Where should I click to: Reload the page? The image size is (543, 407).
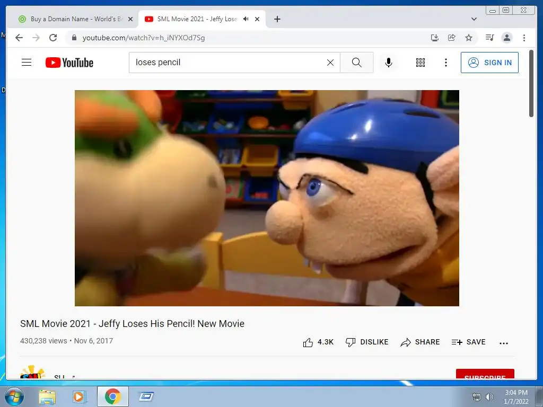pyautogui.click(x=53, y=38)
